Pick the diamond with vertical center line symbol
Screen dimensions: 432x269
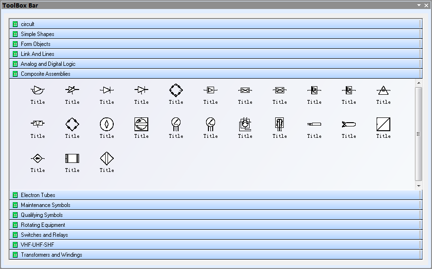pyautogui.click(x=107, y=158)
